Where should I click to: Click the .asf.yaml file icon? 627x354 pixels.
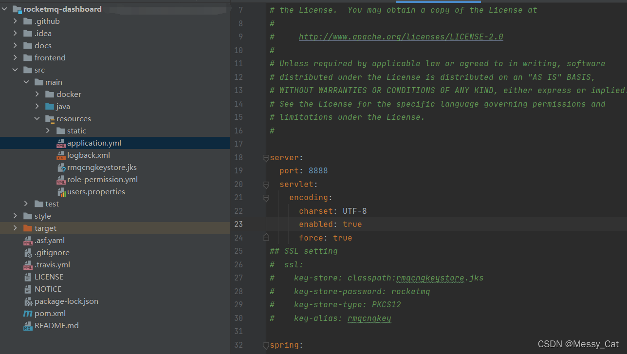pyautogui.click(x=28, y=241)
